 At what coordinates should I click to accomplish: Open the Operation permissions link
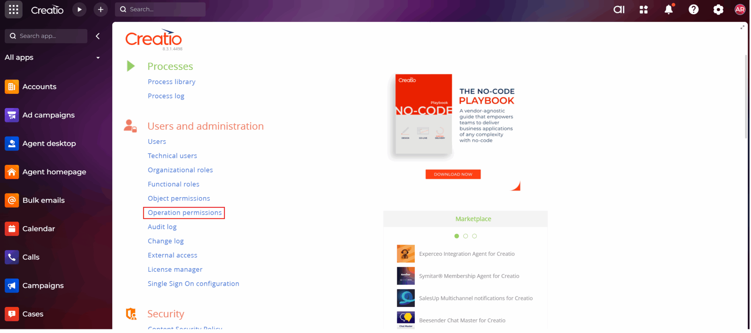pos(184,212)
